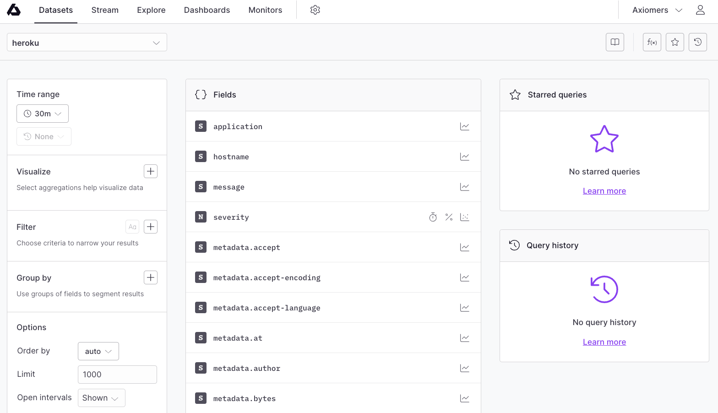Click severity stopwatch icon
The width and height of the screenshot is (718, 413).
[x=433, y=217]
